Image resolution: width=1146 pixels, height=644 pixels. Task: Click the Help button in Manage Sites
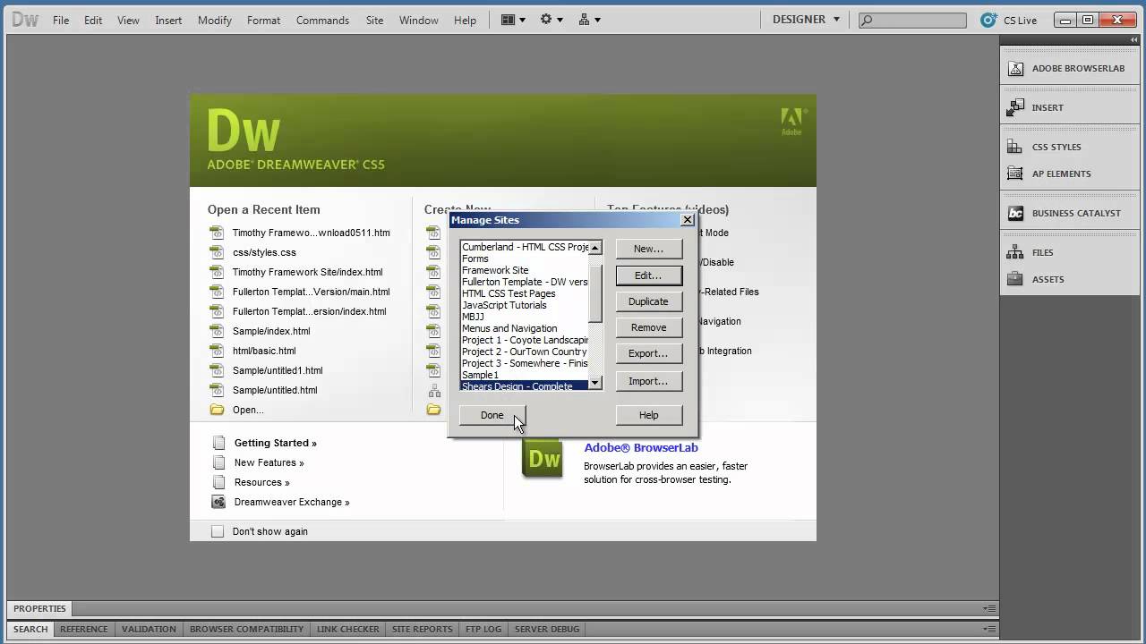[x=648, y=415]
